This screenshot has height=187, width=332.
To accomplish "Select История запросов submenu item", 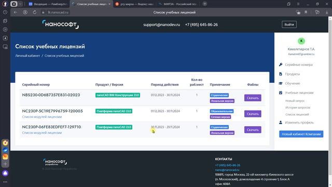I will [x=298, y=108].
